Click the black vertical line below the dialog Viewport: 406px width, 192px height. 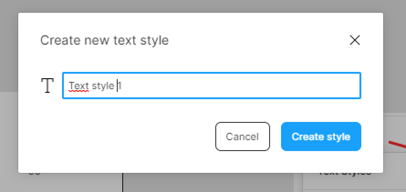122,182
